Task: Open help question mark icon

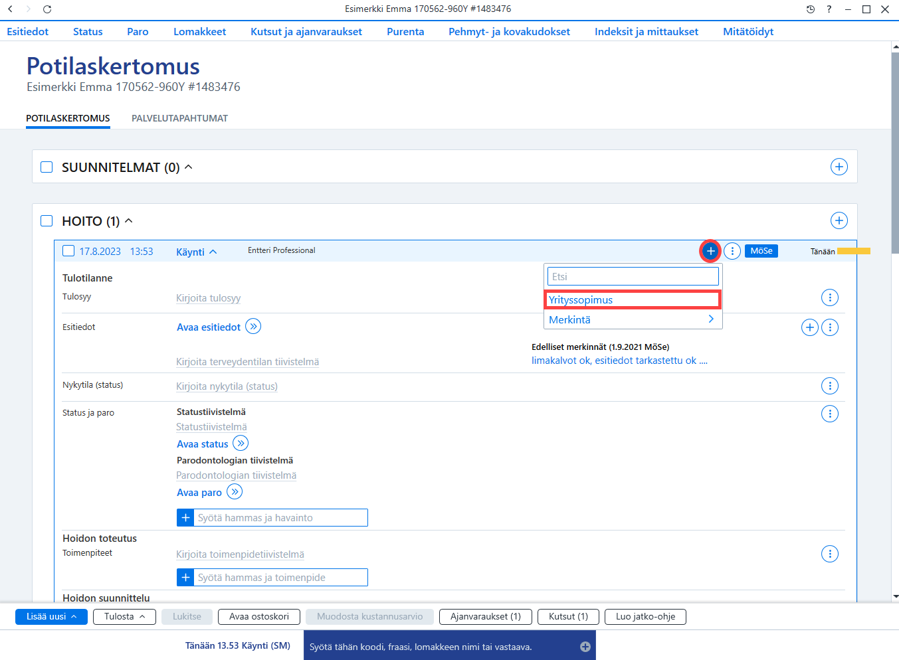Action: (x=829, y=9)
